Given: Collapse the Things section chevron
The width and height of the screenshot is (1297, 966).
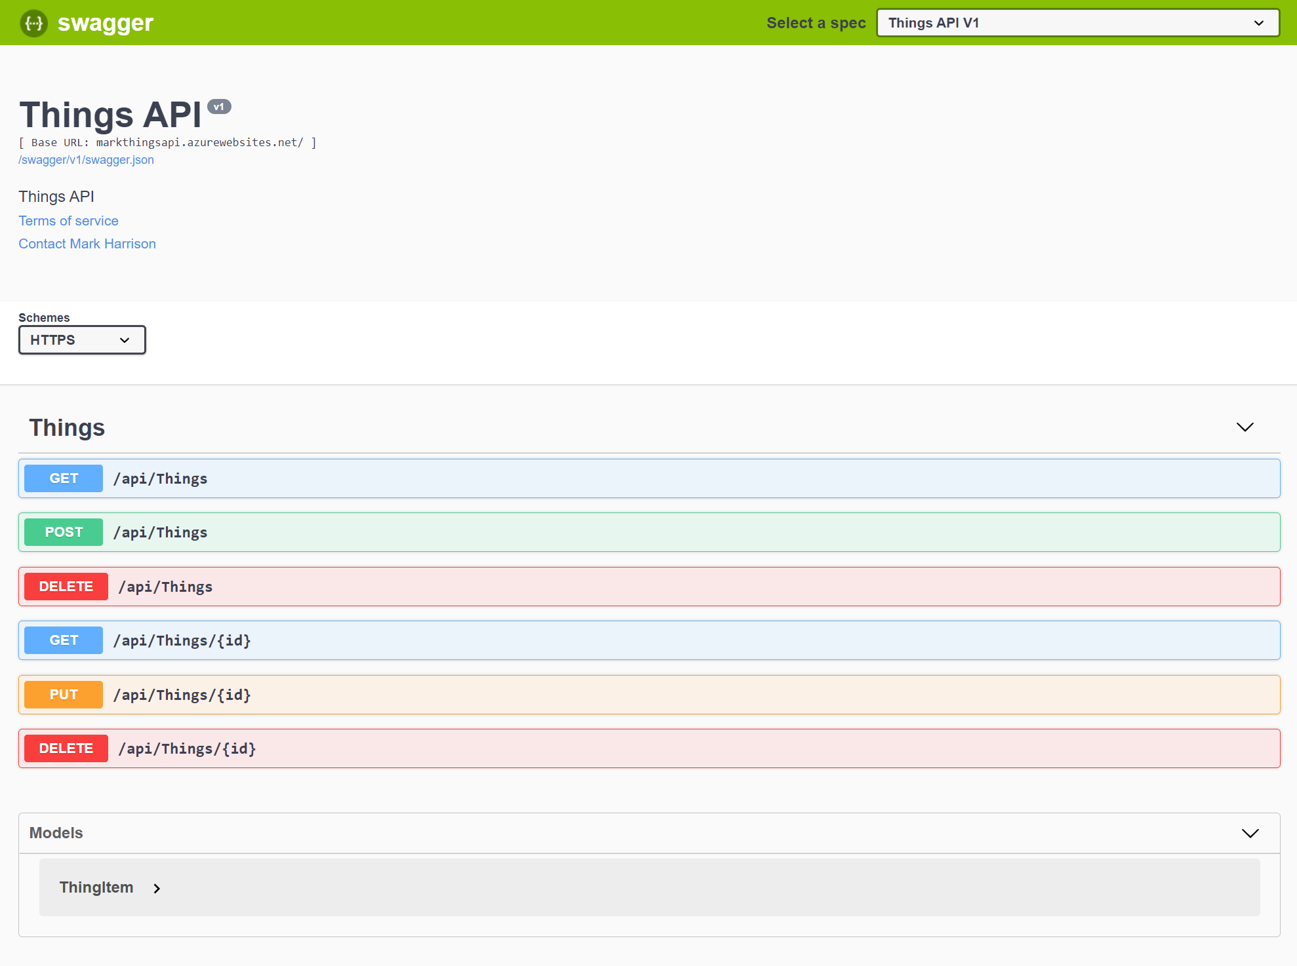Looking at the screenshot, I should coord(1245,427).
